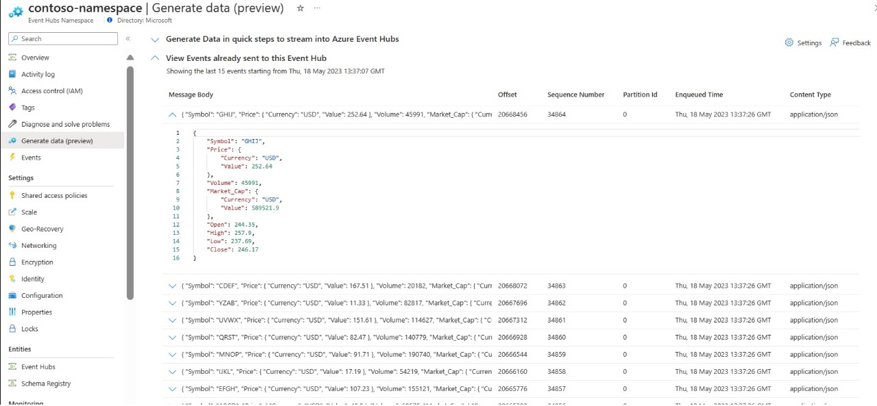Viewport: 877px width, 406px height.
Task: Click the Geo-Recovery globe icon
Action: (12, 229)
